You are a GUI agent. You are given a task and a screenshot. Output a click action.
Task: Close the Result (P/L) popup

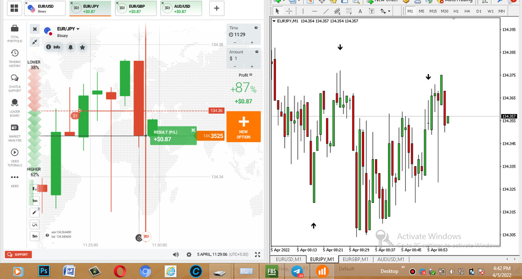coord(193,130)
